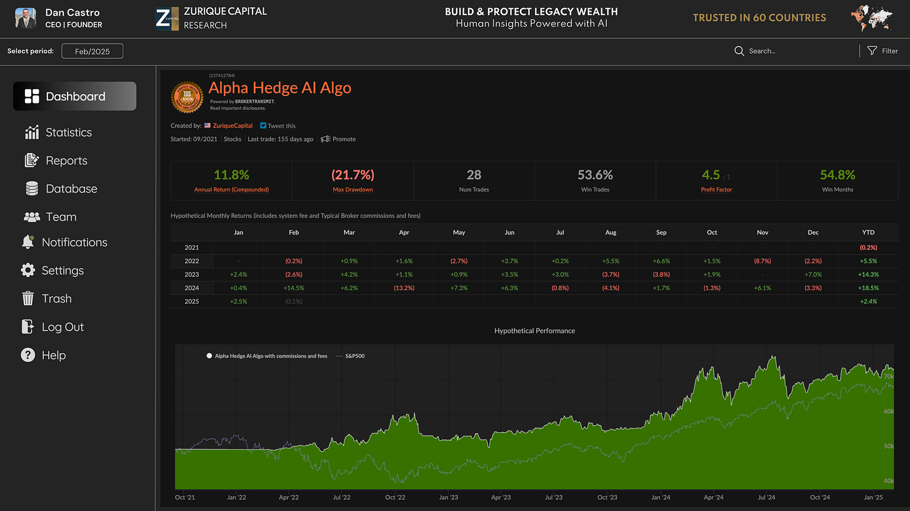Click the Dashboard grid icon
This screenshot has height=511, width=910.
[x=32, y=96]
